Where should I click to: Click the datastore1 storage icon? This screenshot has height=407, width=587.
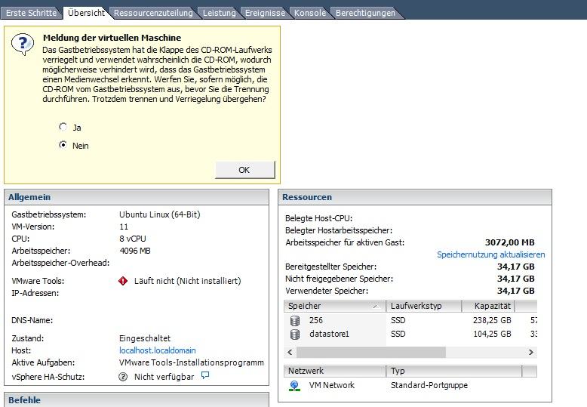point(295,335)
